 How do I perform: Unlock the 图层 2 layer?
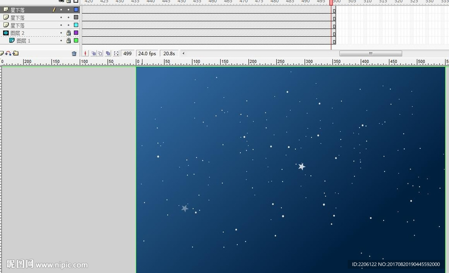[x=68, y=33]
